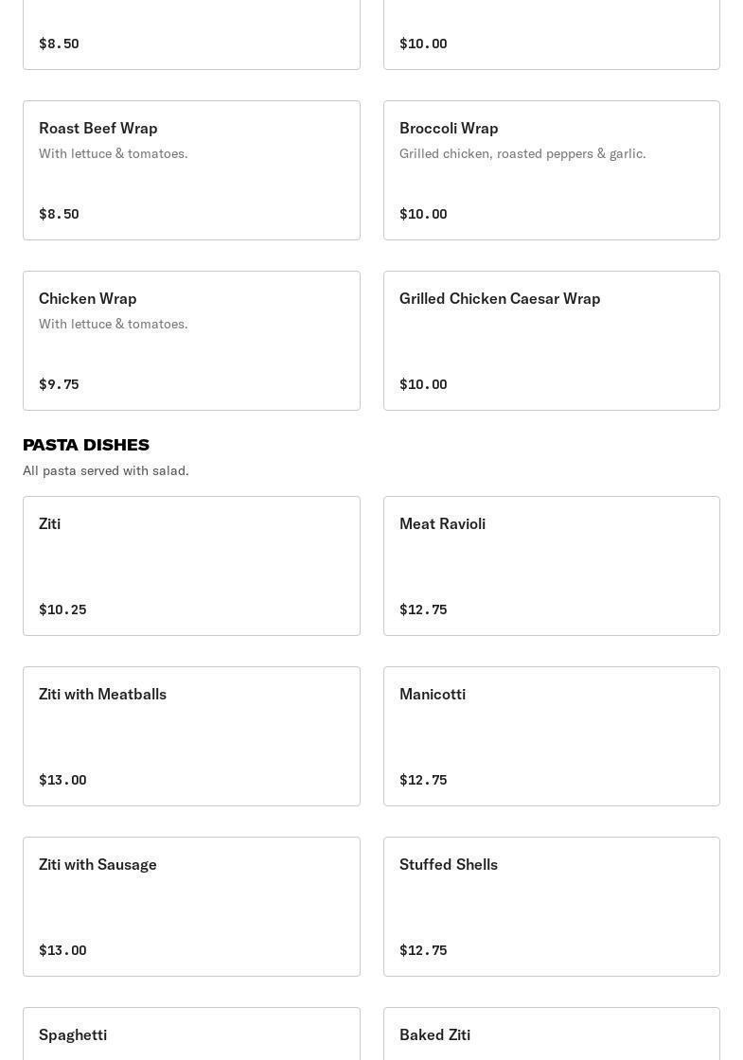Choose Ziti with Sausage
The width and height of the screenshot is (743, 1060).
191,907
